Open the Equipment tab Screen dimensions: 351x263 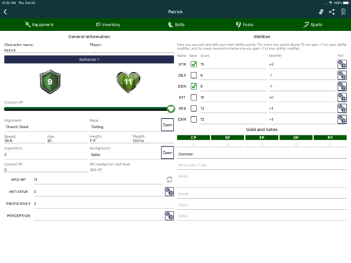click(x=39, y=25)
